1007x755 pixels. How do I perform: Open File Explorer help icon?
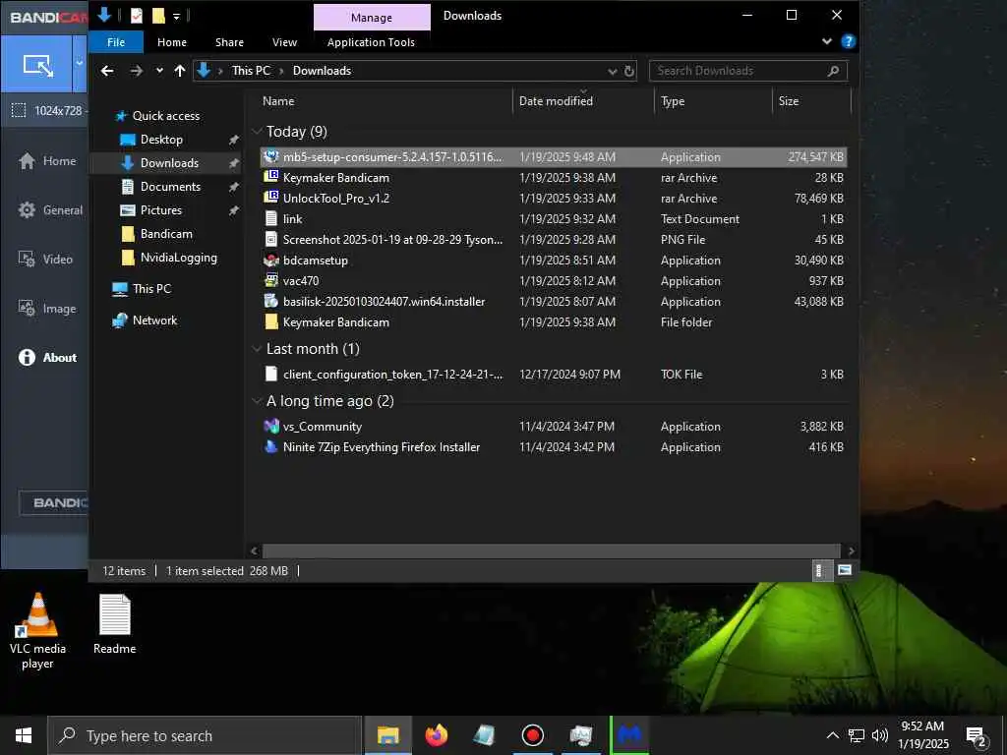click(848, 41)
